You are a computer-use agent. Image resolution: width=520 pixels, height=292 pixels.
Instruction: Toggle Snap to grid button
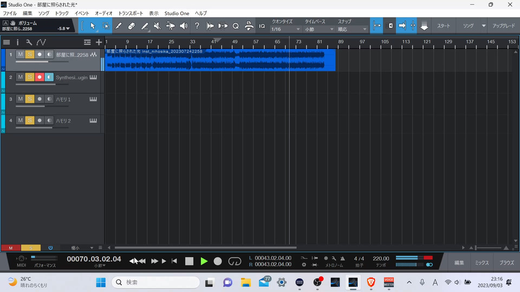pos(376,26)
